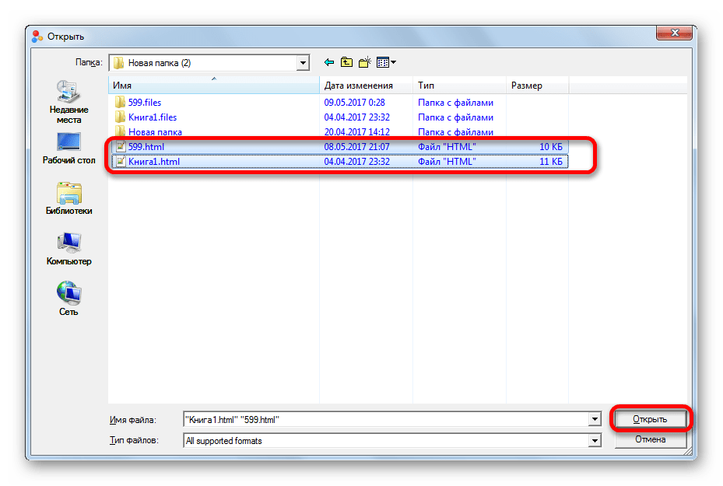The width and height of the screenshot is (723, 486).
Task: Select the Книга1.files name text
Action: coord(153,117)
